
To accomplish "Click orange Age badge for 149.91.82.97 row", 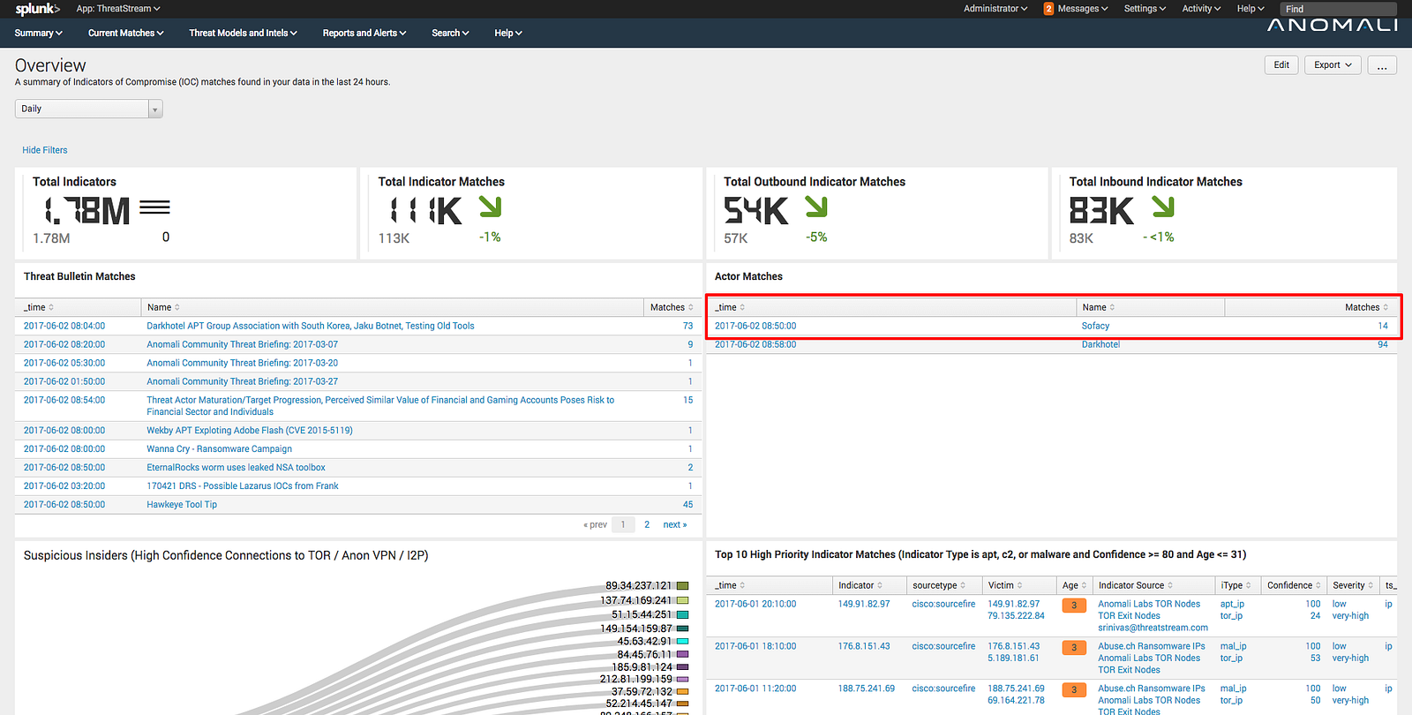I will pos(1074,606).
